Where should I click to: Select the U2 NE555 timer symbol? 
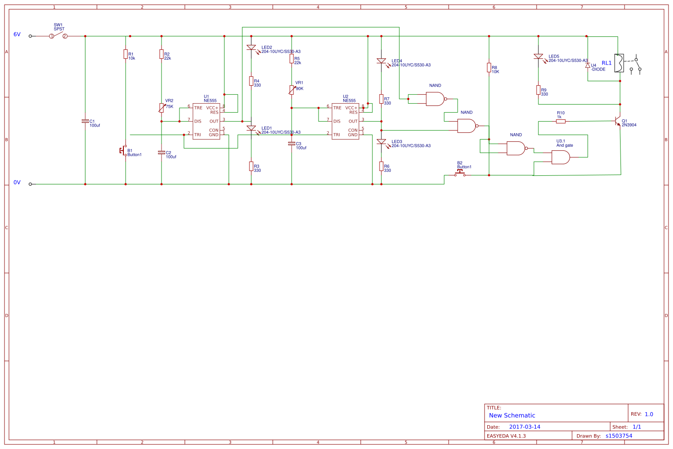[x=345, y=121]
